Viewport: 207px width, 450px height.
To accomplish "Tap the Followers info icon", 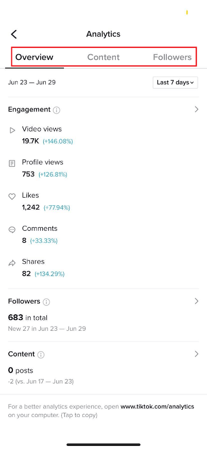I will click(x=46, y=302).
